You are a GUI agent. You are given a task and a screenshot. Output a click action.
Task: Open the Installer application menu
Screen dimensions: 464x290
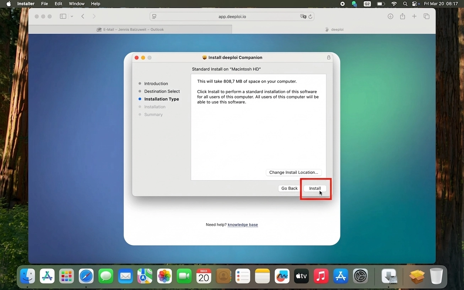coord(26,4)
